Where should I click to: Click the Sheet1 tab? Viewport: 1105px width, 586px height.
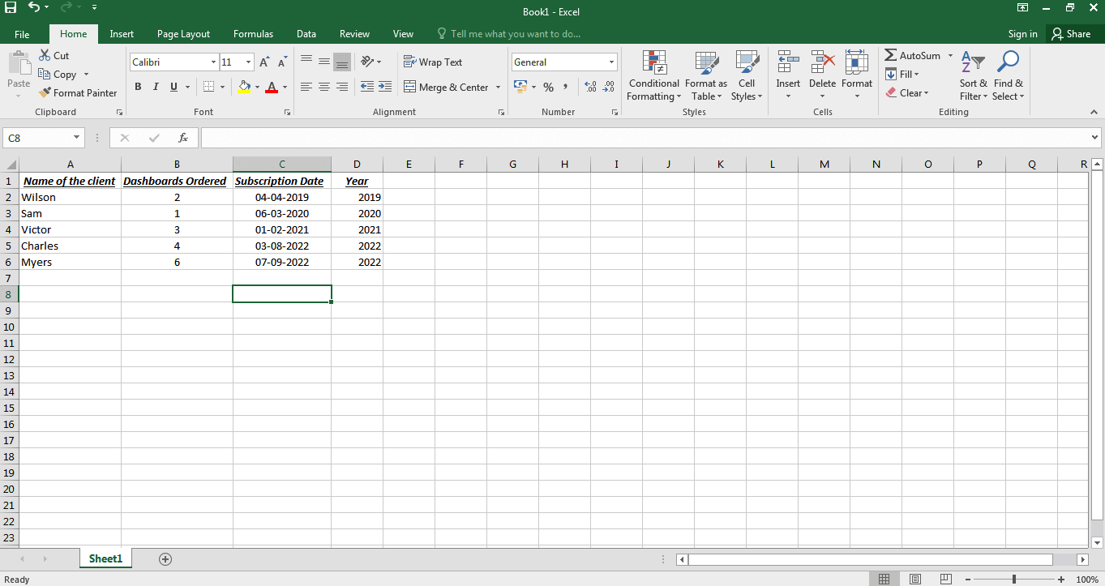click(x=105, y=558)
